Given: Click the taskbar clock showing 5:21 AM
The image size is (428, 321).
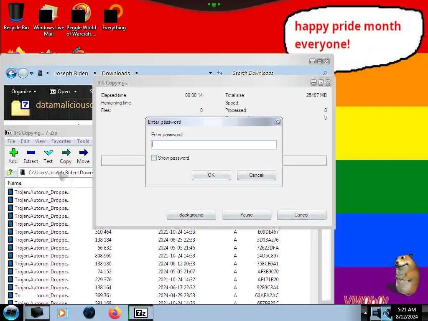Looking at the screenshot, I should tap(407, 313).
